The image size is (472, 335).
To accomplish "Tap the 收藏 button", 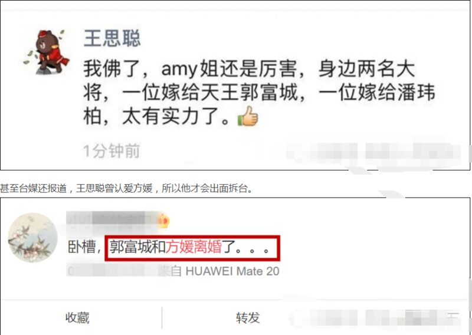I will pyautogui.click(x=78, y=317).
